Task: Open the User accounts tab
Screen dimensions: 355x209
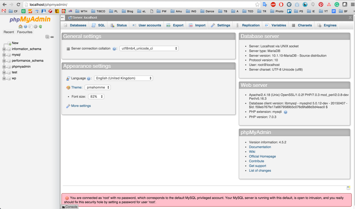Action: click(147, 25)
